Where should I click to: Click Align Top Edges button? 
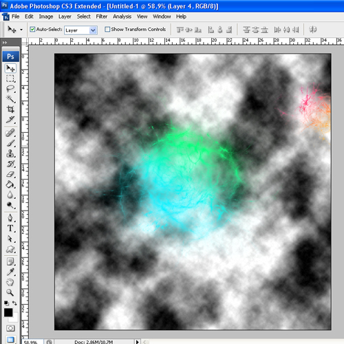tap(180, 30)
